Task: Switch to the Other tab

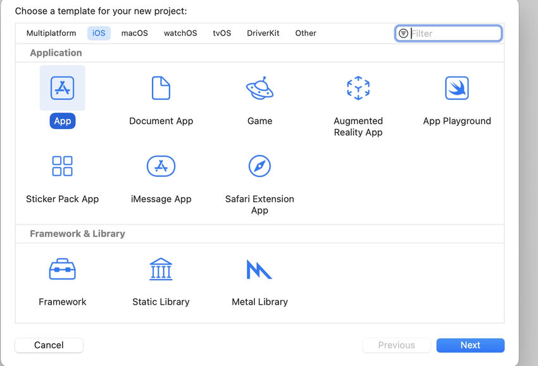Action: coord(306,34)
